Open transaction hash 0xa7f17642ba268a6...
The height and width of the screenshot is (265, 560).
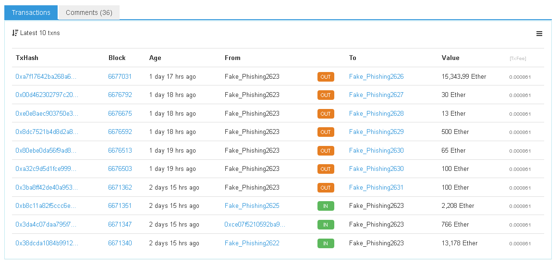coord(46,76)
